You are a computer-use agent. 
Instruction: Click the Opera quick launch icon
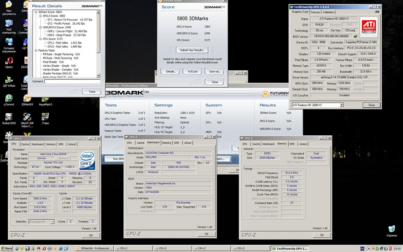point(44,249)
